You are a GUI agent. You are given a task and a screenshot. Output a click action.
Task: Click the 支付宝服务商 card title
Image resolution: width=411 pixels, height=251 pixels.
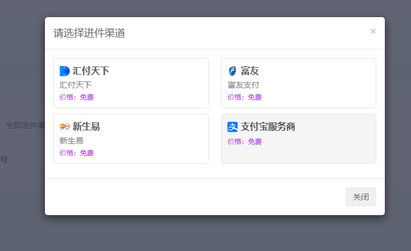(x=268, y=126)
